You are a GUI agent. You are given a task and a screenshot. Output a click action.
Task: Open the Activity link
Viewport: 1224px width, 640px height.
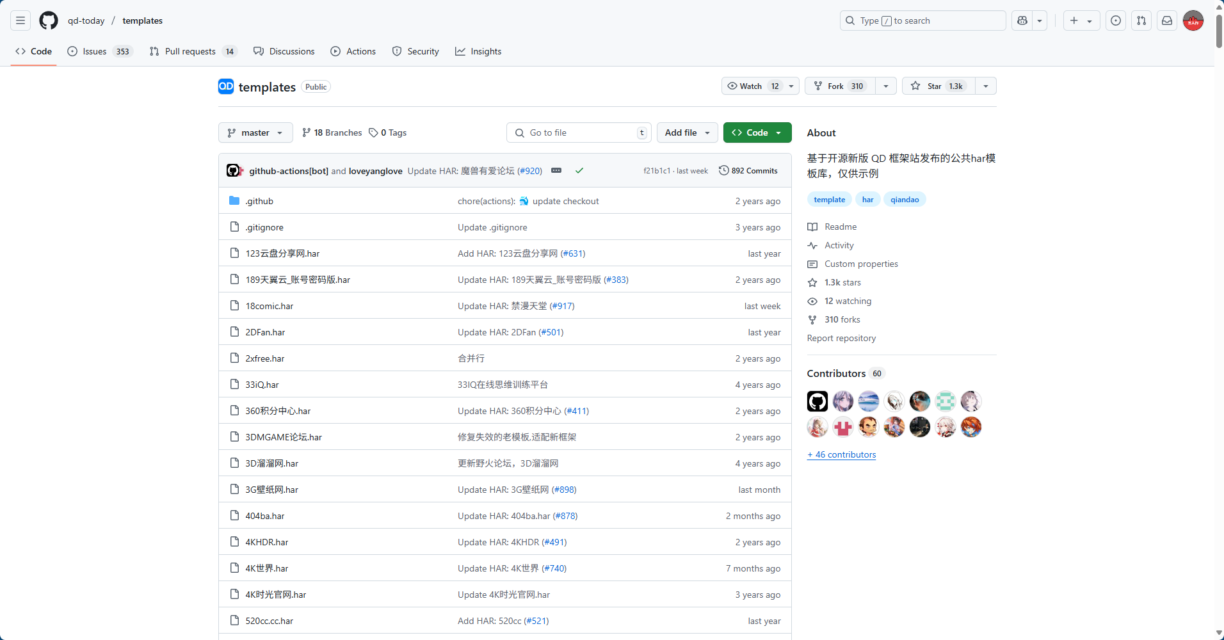click(831, 245)
